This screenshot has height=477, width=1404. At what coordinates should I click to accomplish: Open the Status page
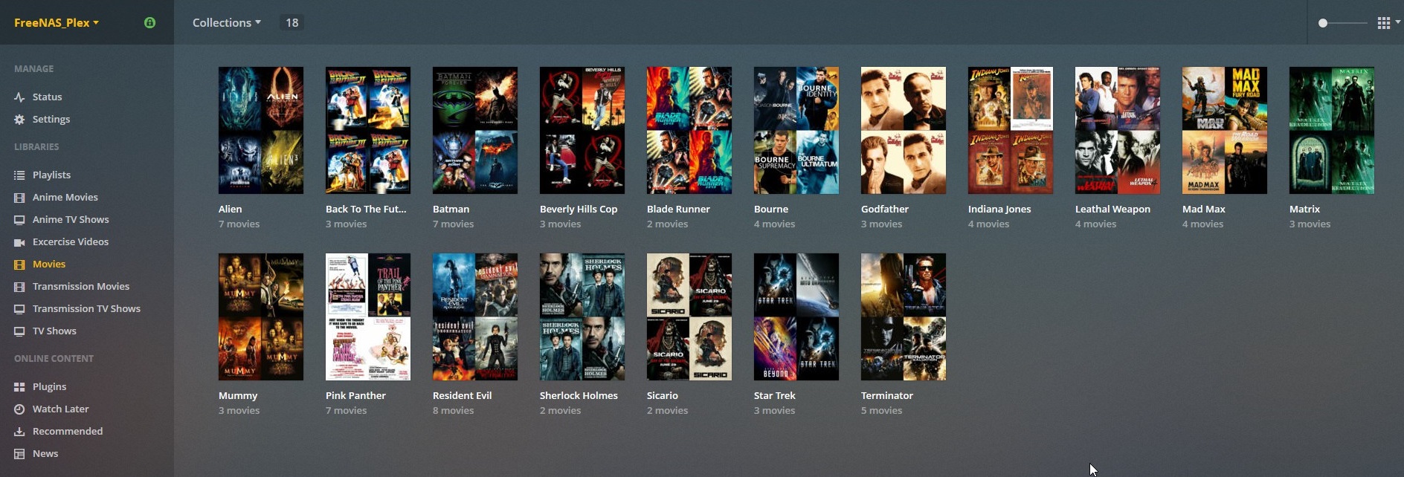pyautogui.click(x=47, y=97)
